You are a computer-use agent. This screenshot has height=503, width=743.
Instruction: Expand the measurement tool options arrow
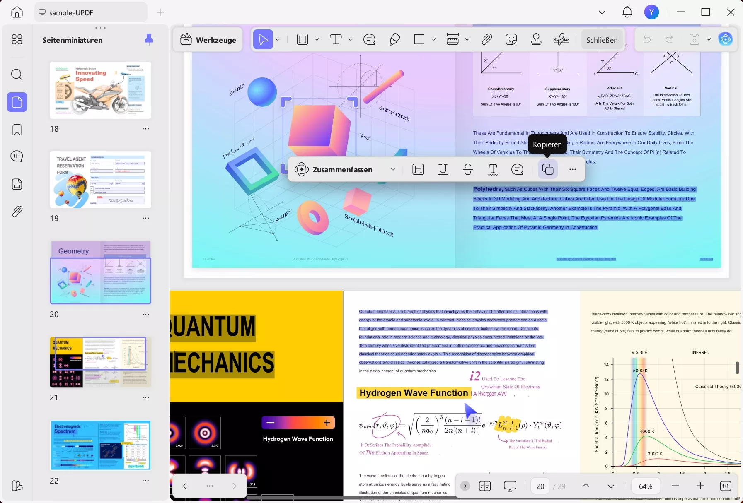point(467,40)
